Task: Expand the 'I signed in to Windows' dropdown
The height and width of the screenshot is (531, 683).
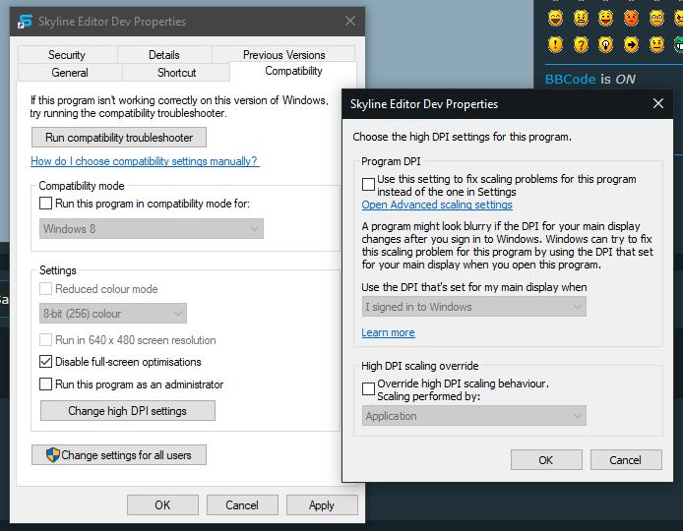Action: (474, 307)
